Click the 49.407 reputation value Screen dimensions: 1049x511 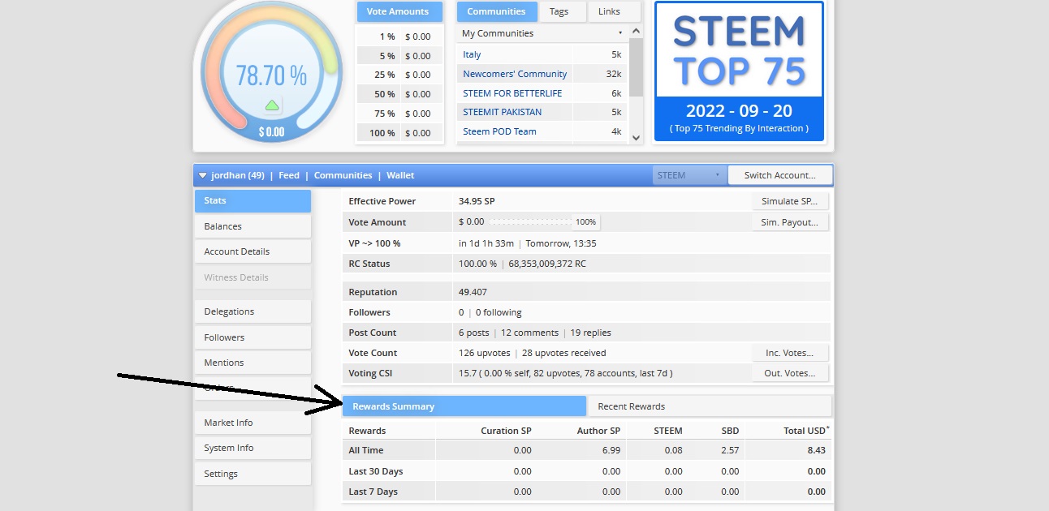473,292
